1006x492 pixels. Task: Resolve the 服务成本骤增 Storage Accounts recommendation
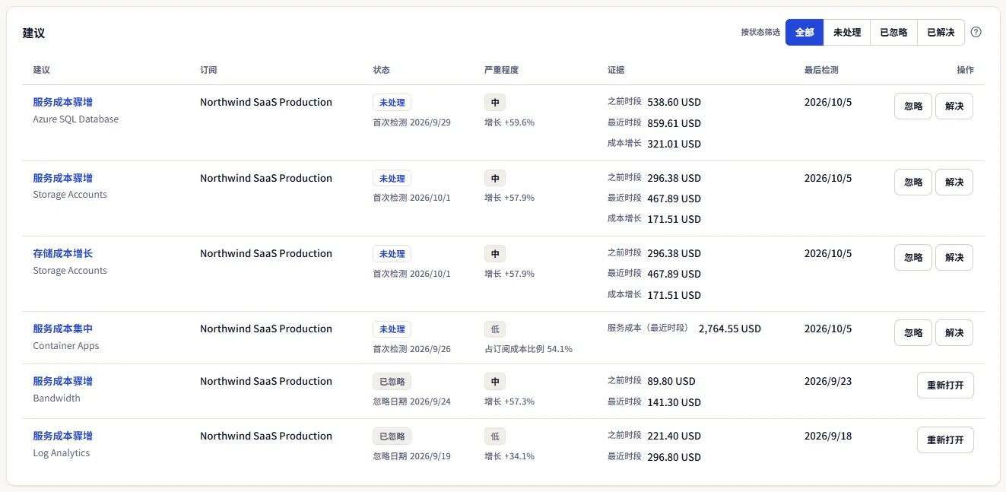(x=954, y=182)
